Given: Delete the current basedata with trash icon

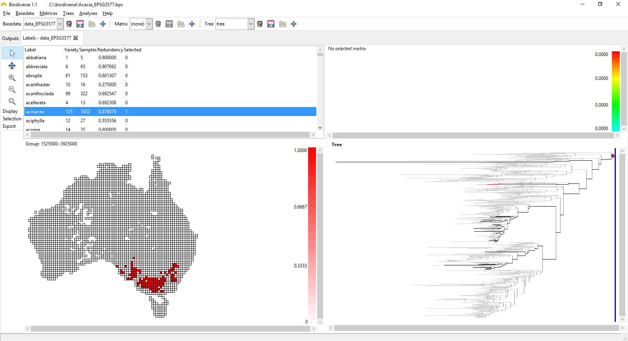Looking at the screenshot, I should pos(69,24).
